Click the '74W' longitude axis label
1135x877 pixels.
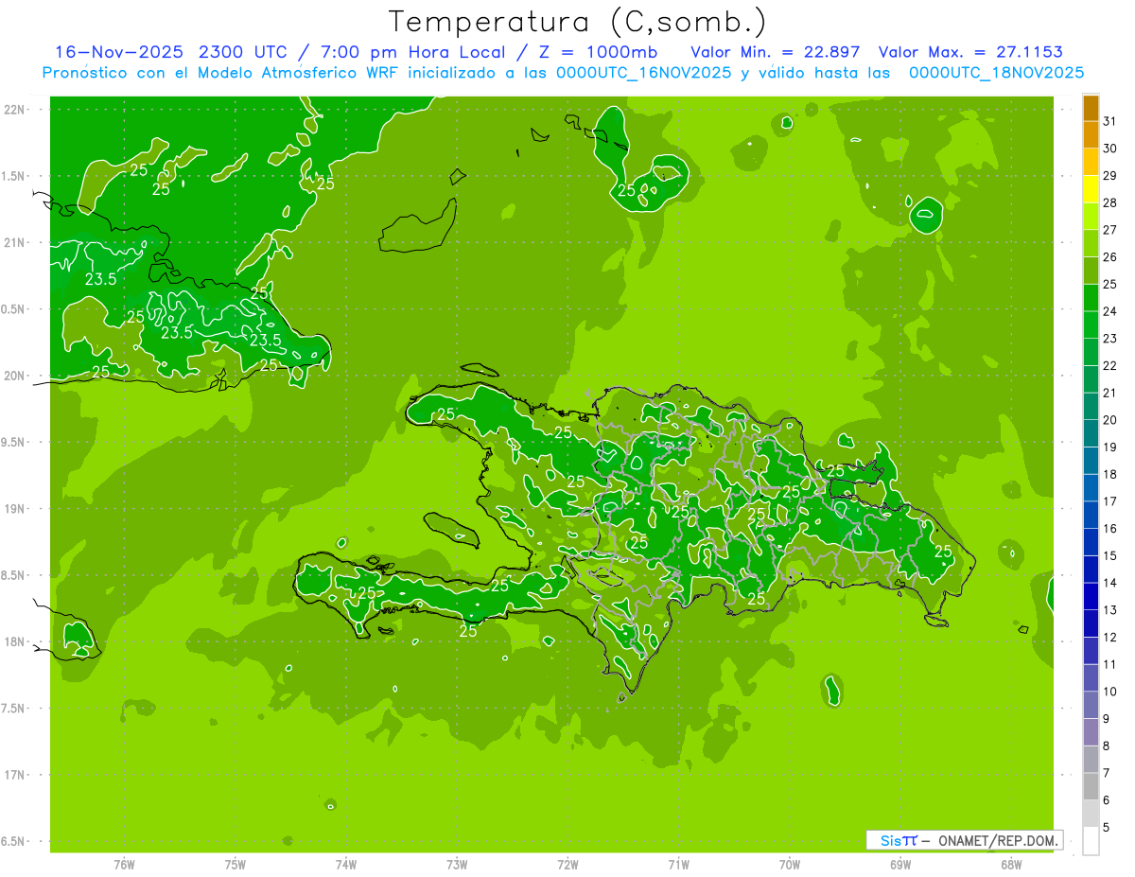(x=346, y=865)
